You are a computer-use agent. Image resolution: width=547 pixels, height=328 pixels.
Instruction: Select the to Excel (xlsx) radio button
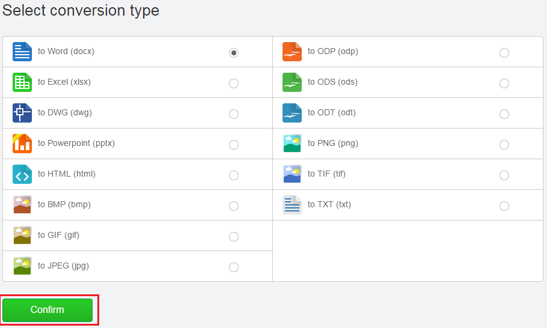coord(234,84)
